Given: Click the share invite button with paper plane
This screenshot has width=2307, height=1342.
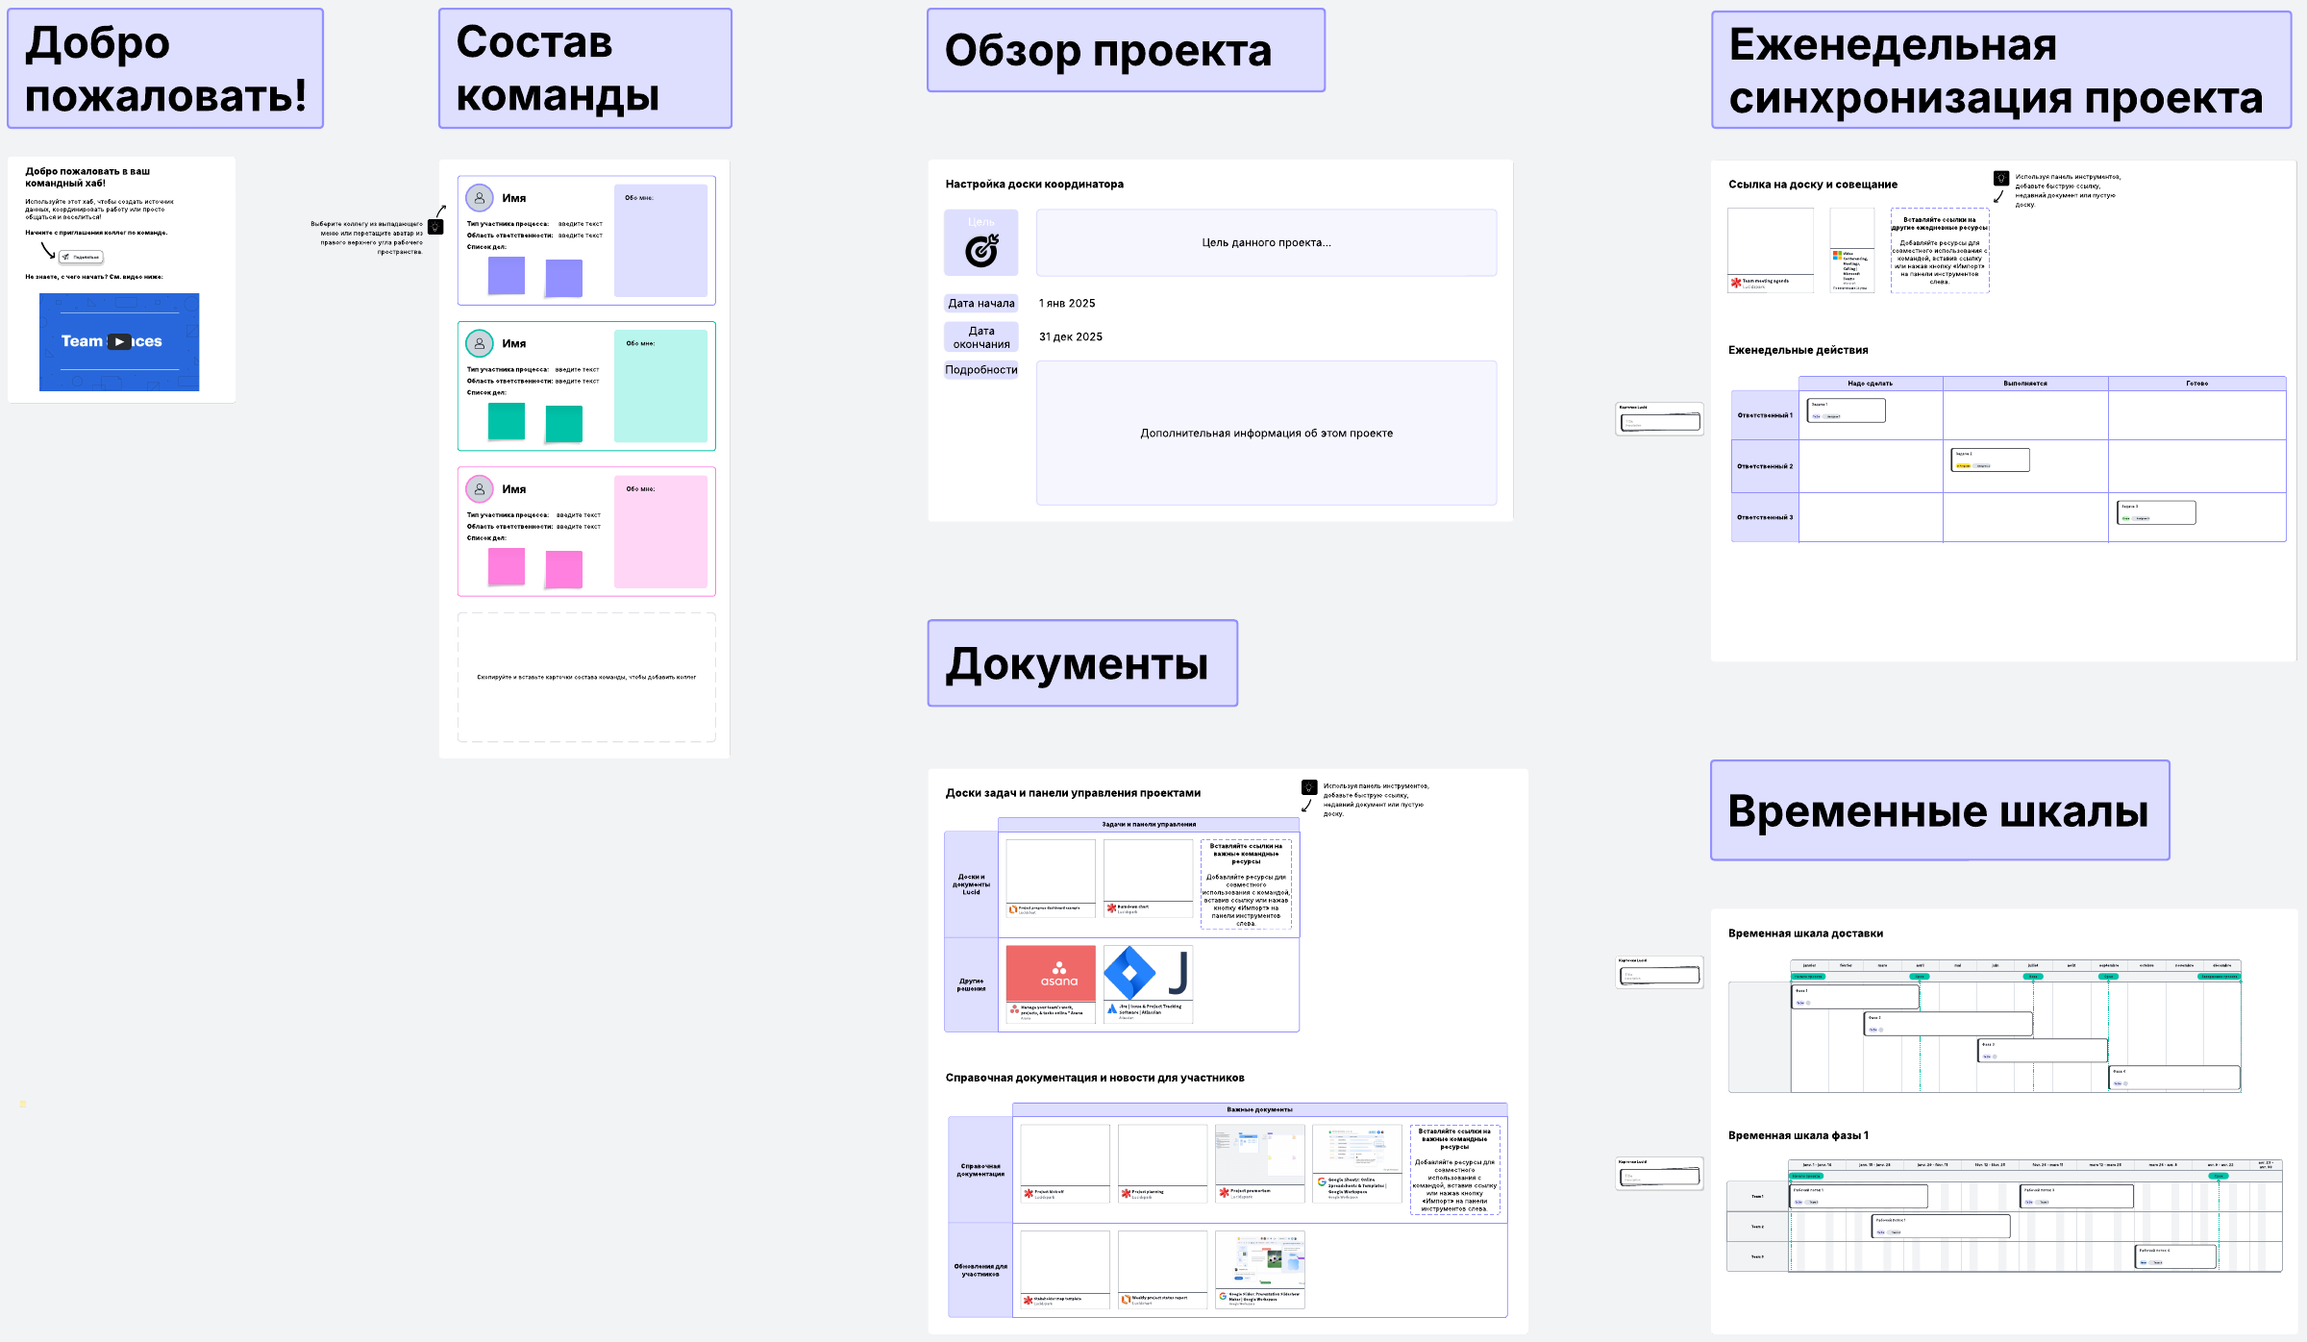Looking at the screenshot, I should (x=81, y=257).
